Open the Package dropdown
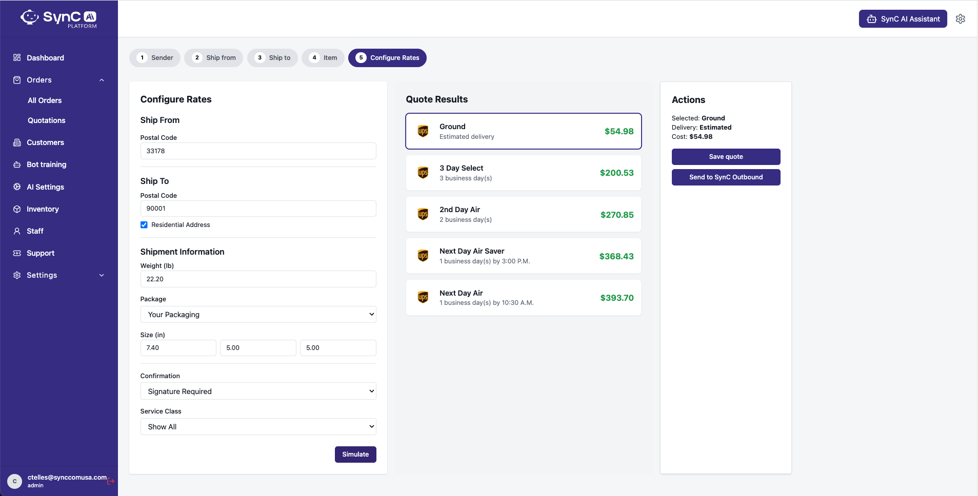The height and width of the screenshot is (496, 978). coord(258,314)
